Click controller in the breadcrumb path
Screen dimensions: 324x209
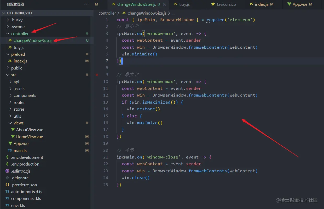click(107, 13)
